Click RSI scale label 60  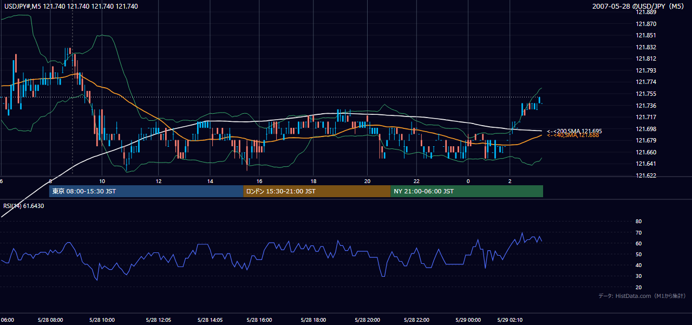[638, 243]
